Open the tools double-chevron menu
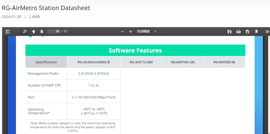 point(267,32)
